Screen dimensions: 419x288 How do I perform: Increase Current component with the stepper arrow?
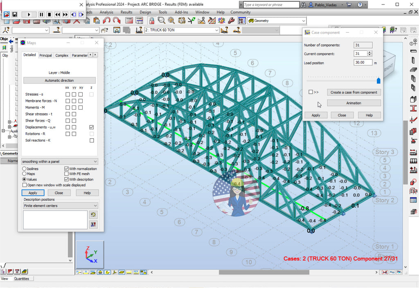pyautogui.click(x=369, y=52)
